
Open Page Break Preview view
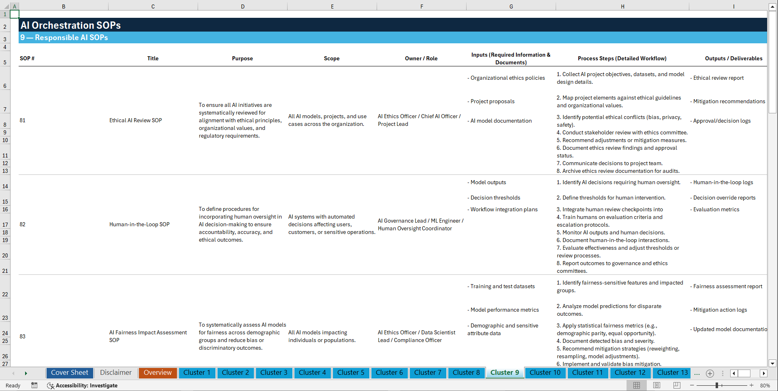pyautogui.click(x=676, y=385)
